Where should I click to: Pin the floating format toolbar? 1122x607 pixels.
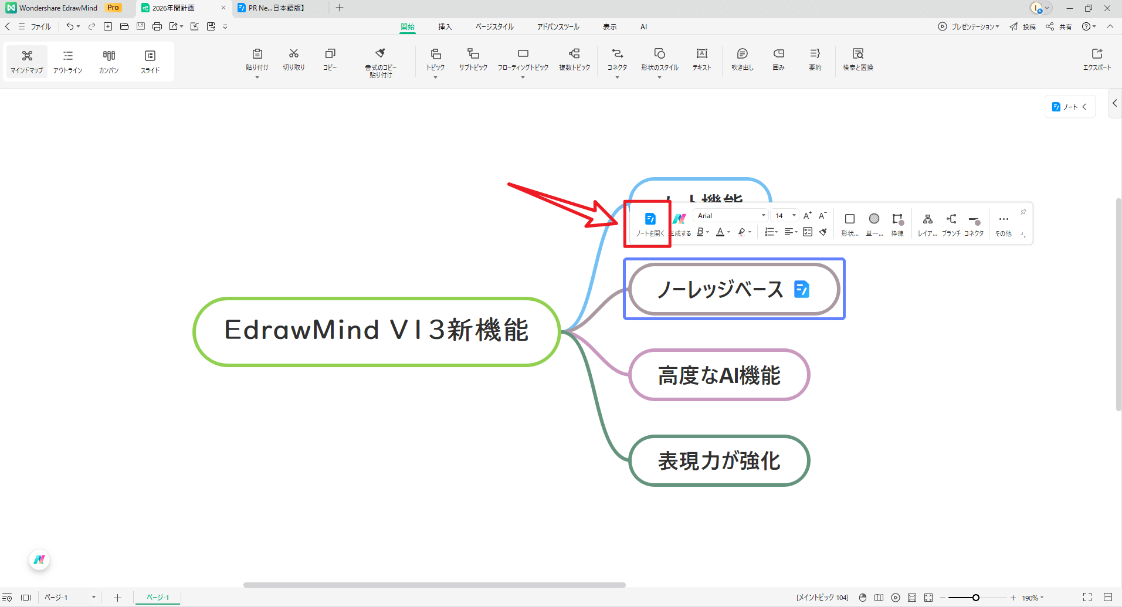click(x=1023, y=212)
